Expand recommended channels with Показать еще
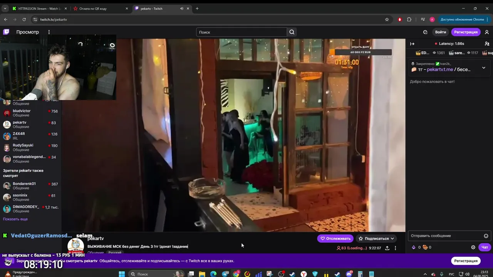The width and height of the screenshot is (493, 277). point(15,219)
